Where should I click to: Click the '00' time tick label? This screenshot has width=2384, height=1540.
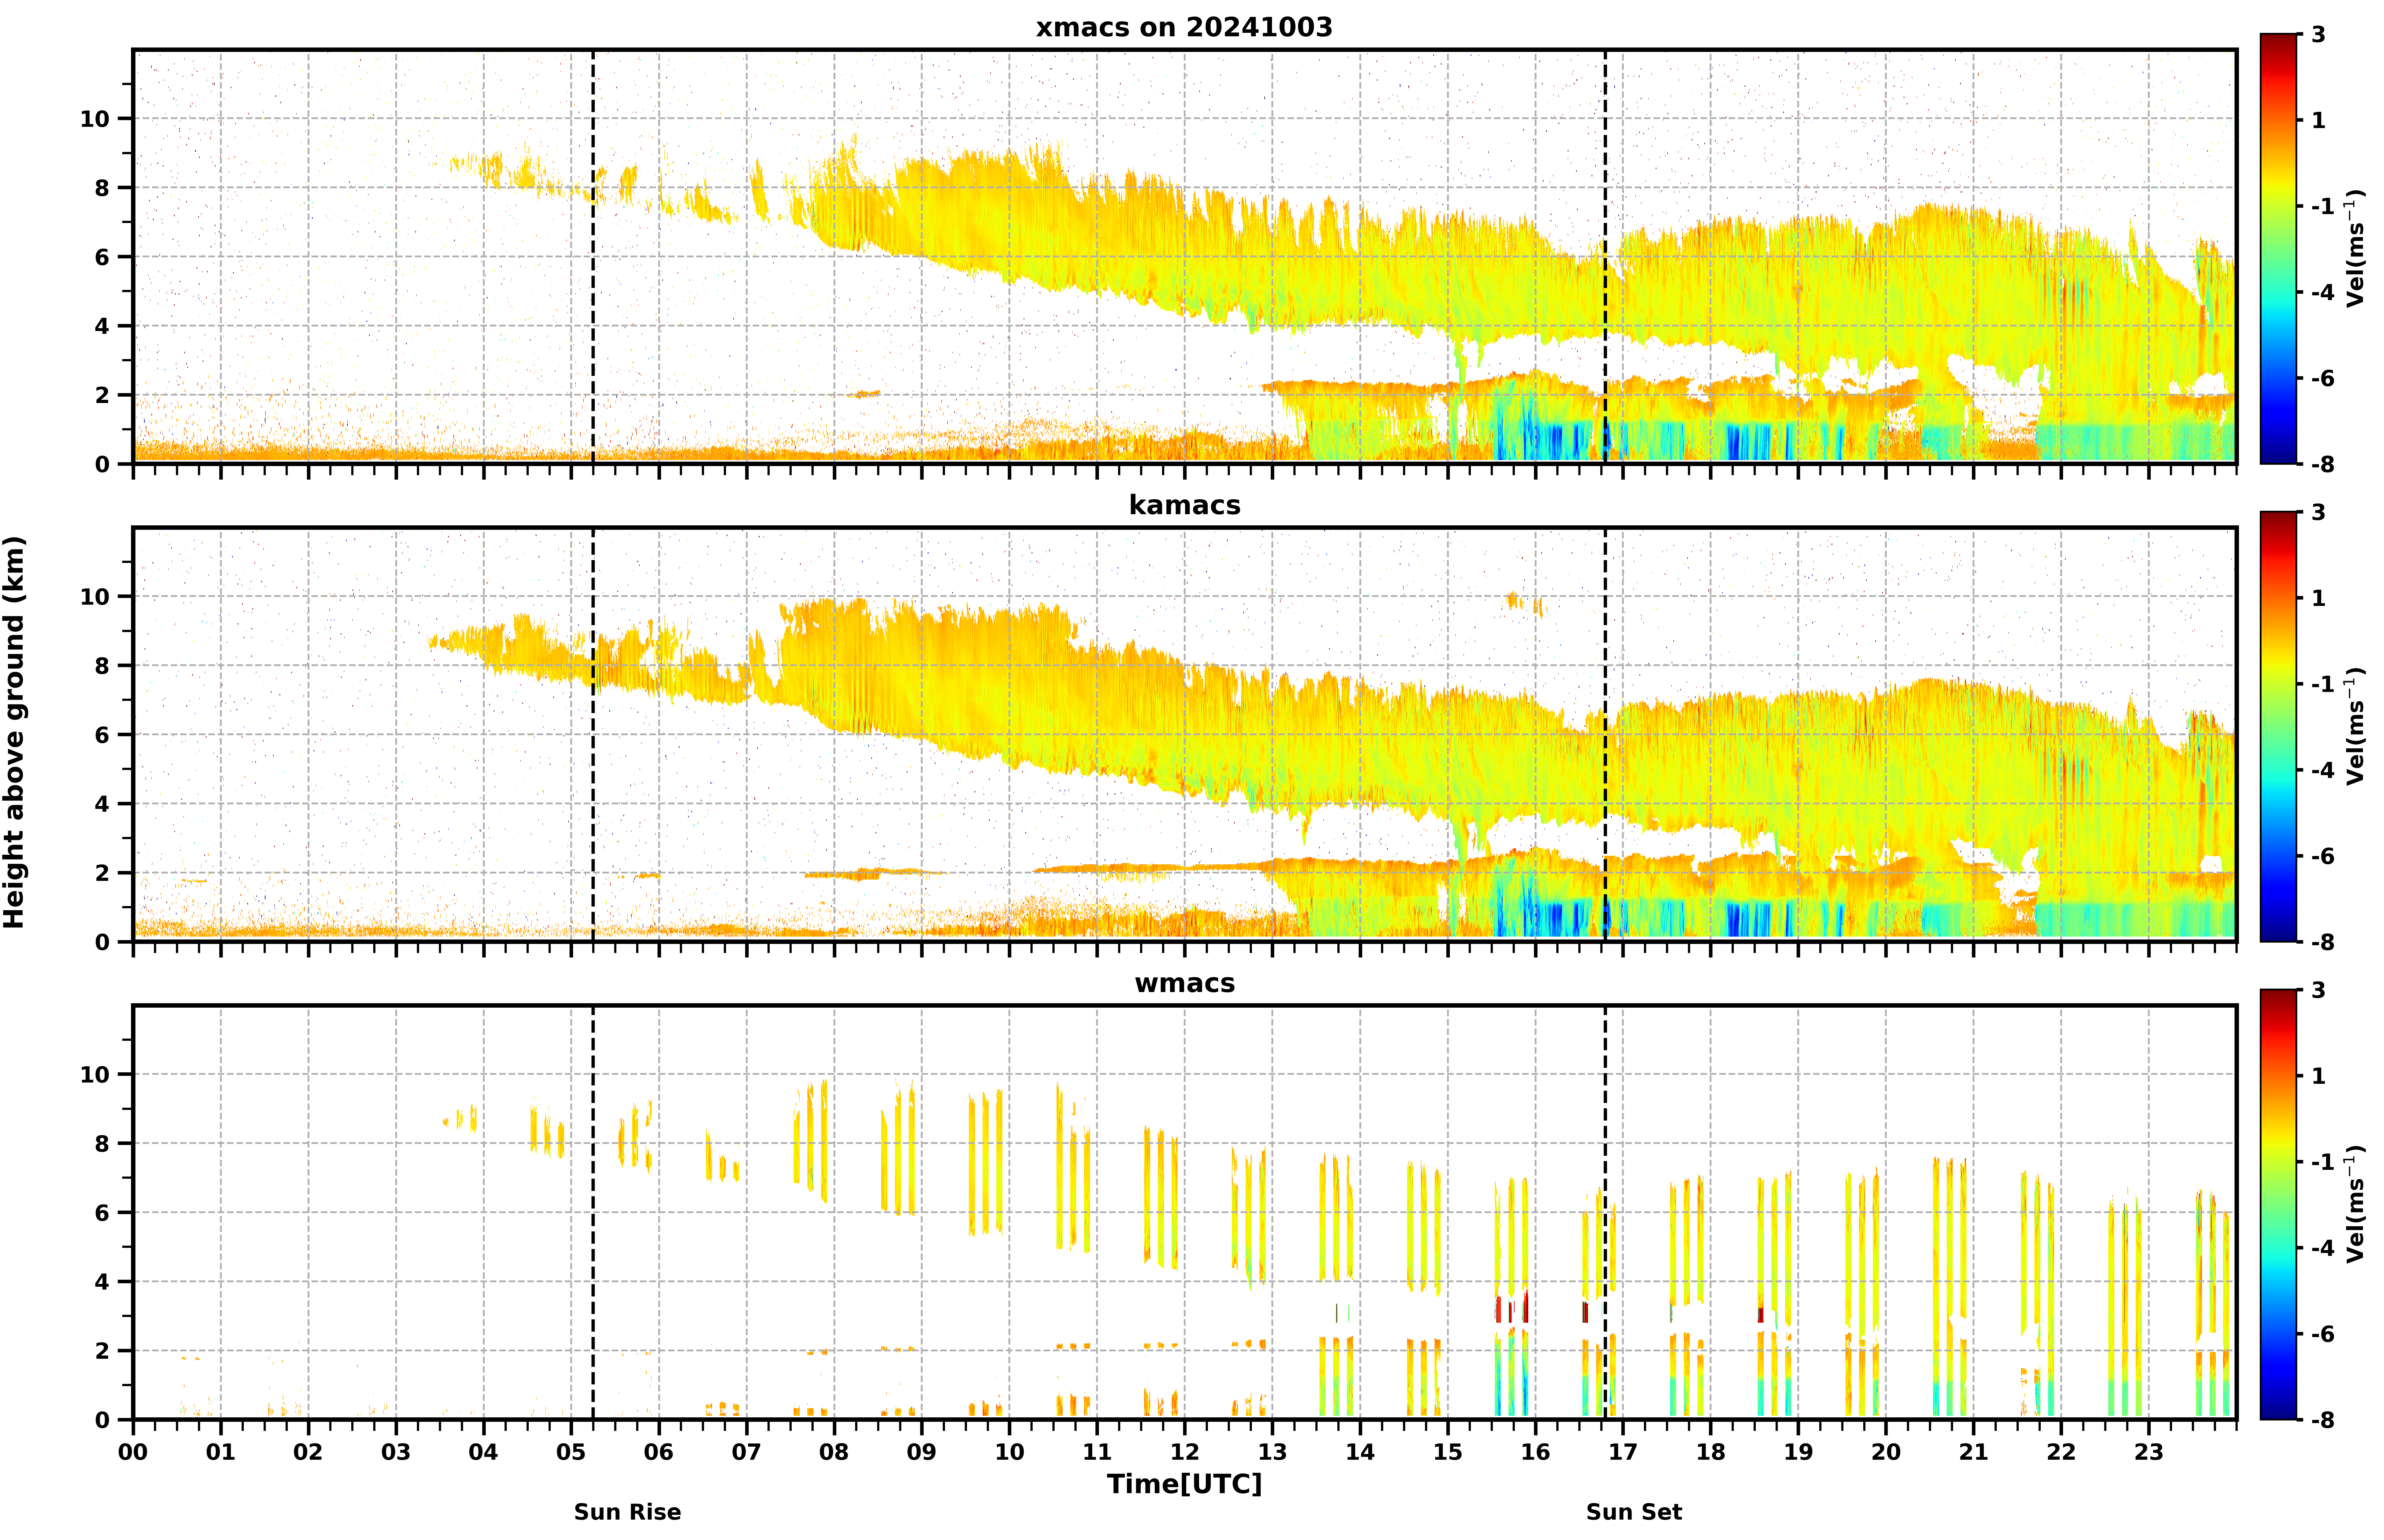click(133, 1452)
